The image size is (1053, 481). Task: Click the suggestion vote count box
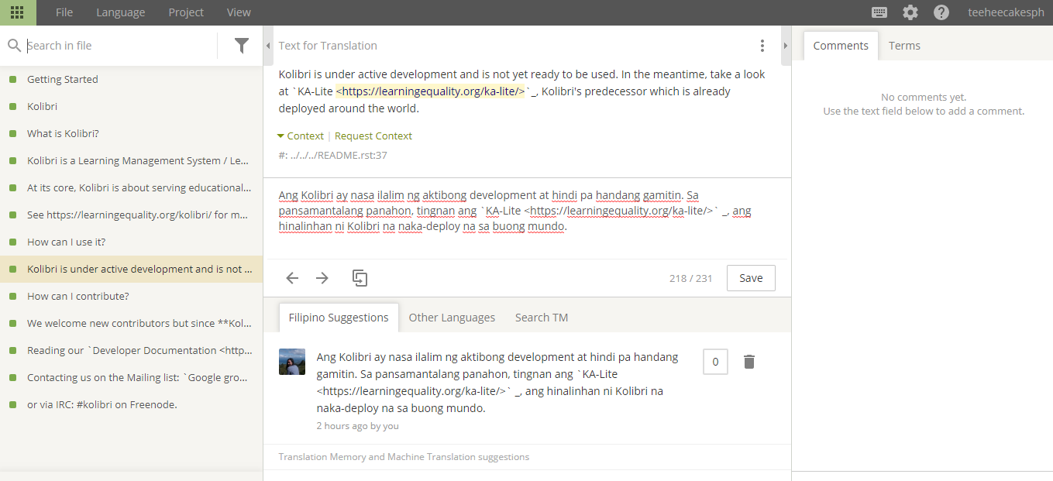[715, 362]
